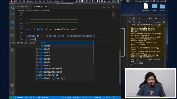Viewport: 177px width, 99px height.
Task: Open the Go menu
Action: pos(40,1)
